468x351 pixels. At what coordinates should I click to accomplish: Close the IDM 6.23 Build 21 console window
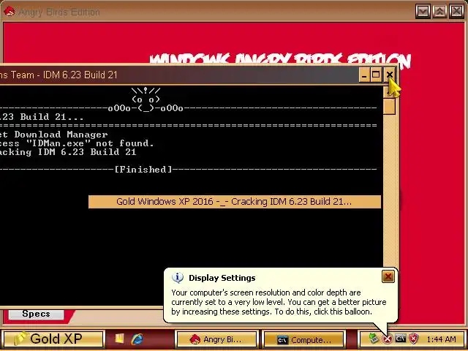coord(390,75)
